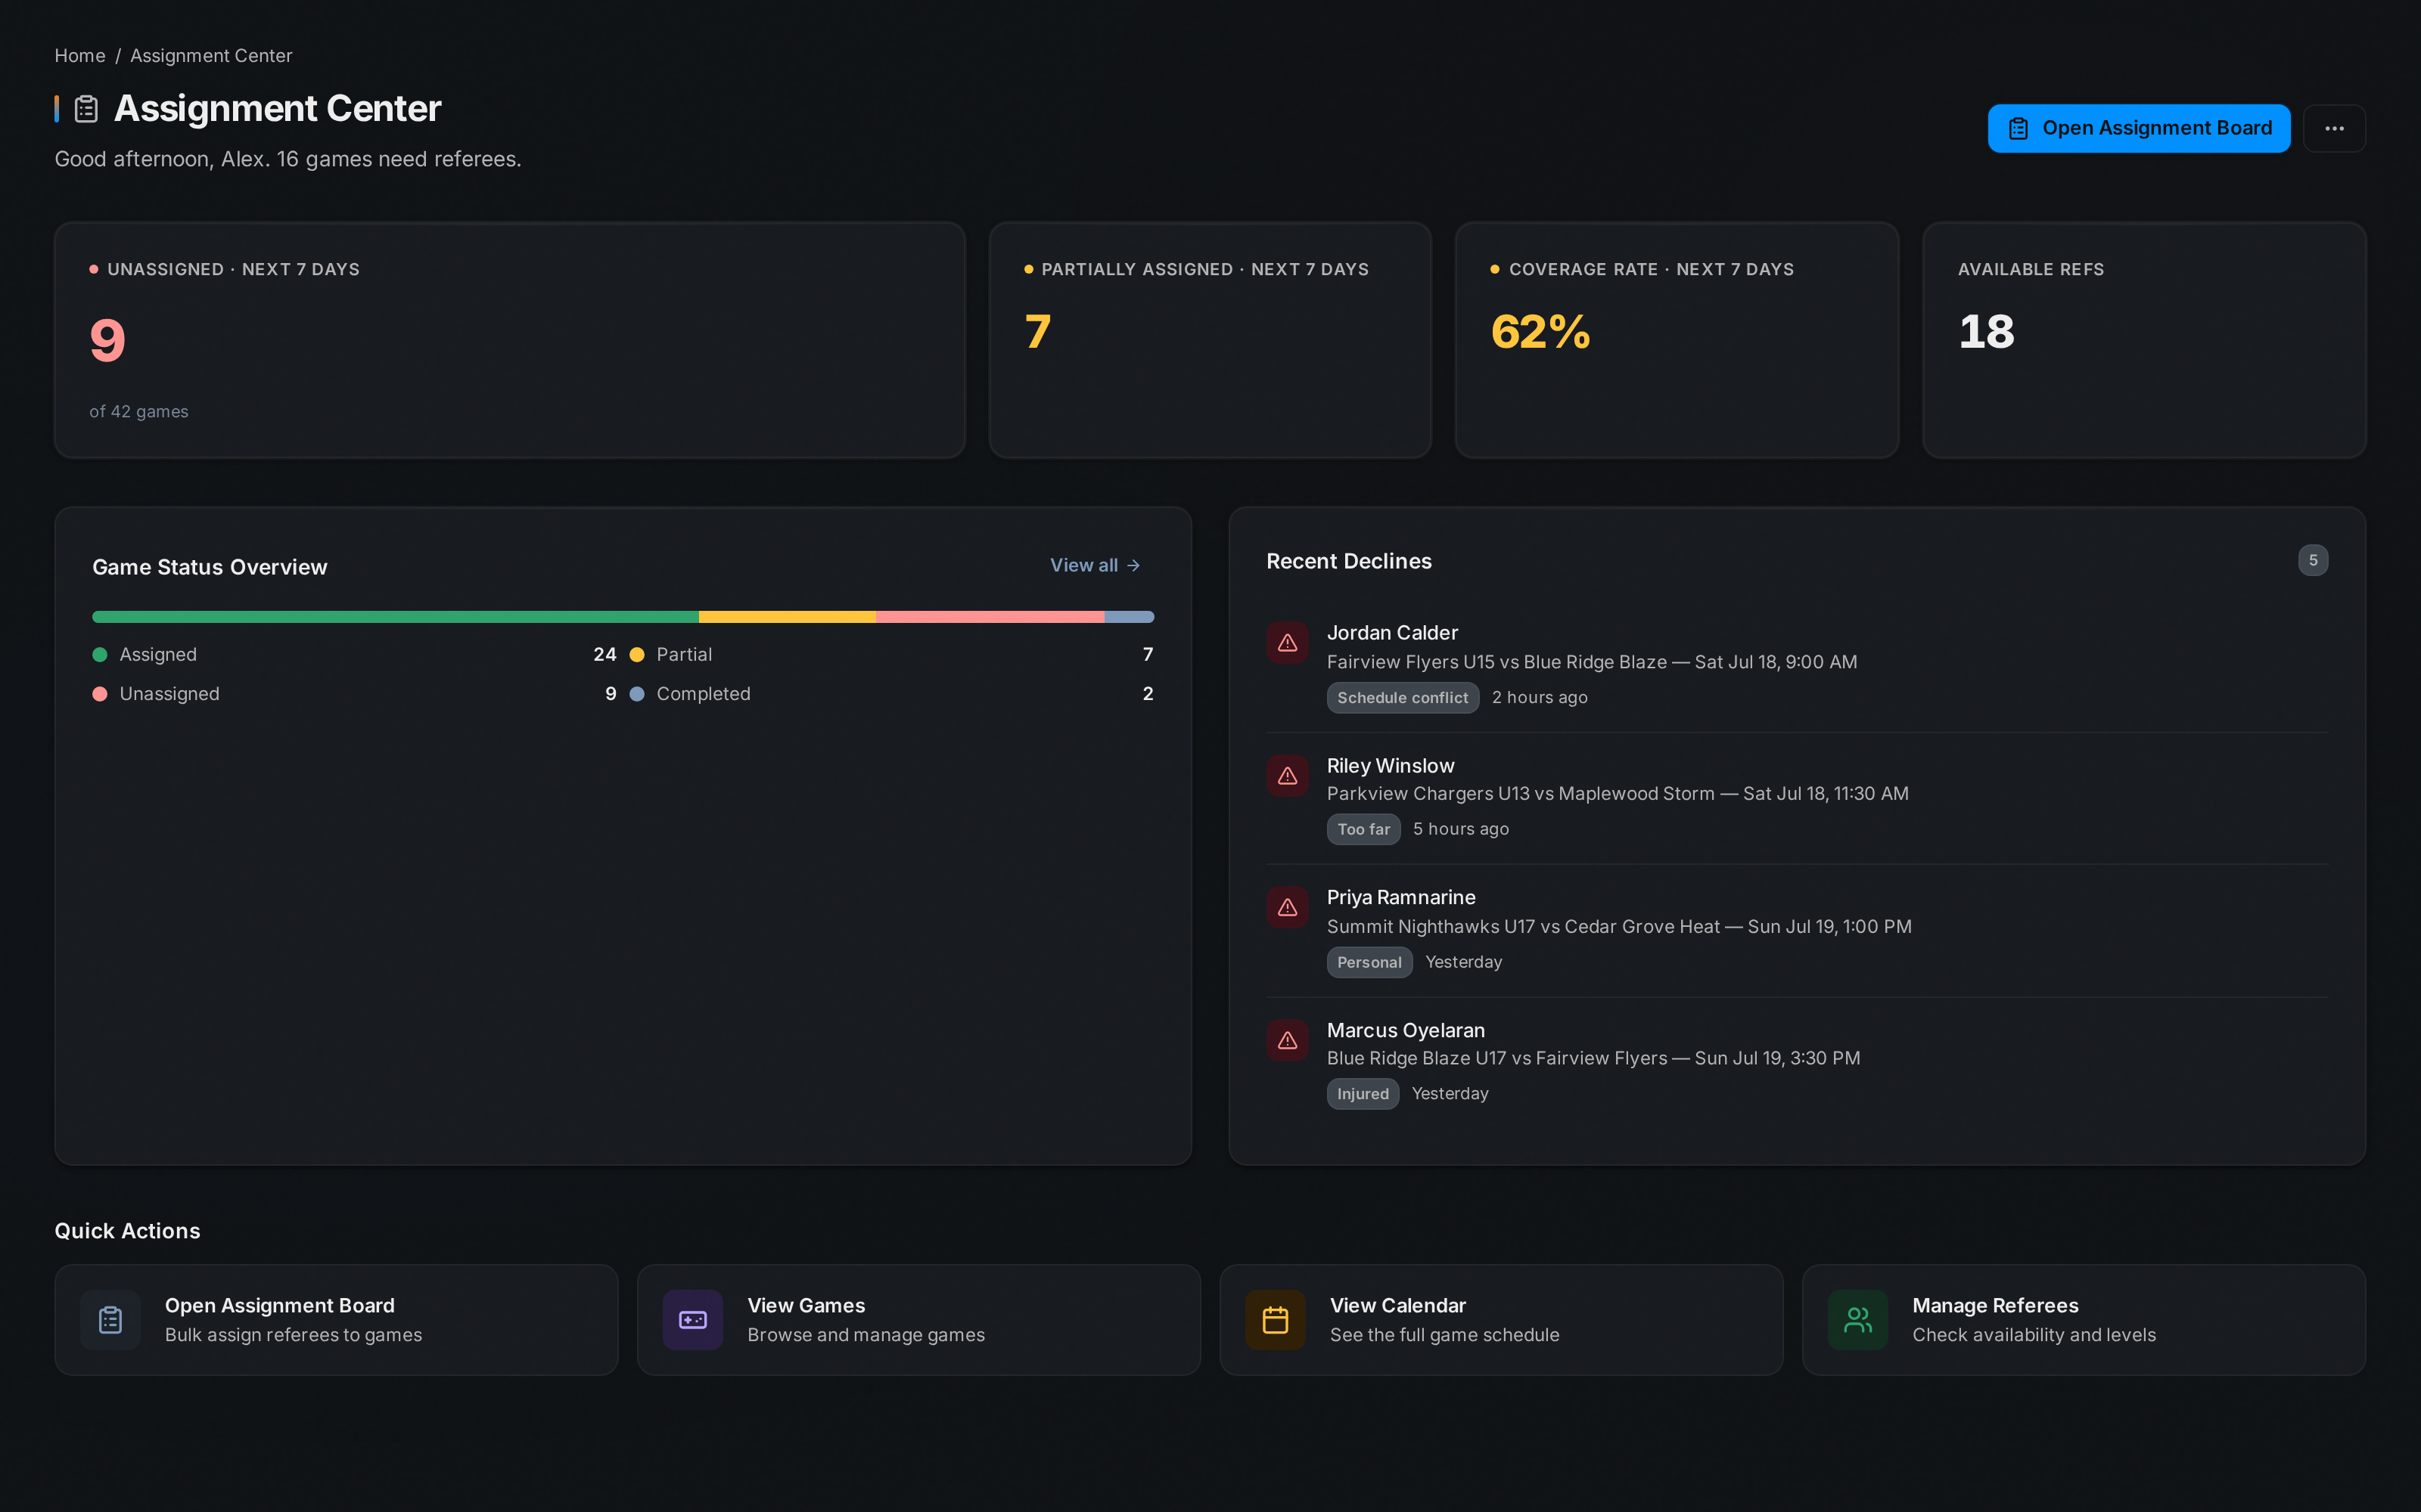Click the Unassigned legend label
This screenshot has width=2421, height=1512.
[169, 694]
